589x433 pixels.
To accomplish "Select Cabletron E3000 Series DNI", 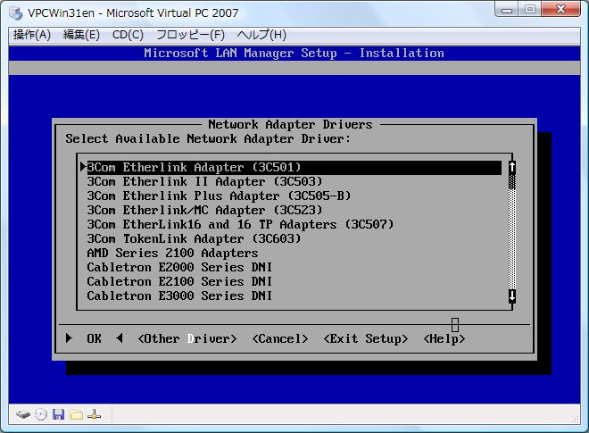I will point(294,296).
